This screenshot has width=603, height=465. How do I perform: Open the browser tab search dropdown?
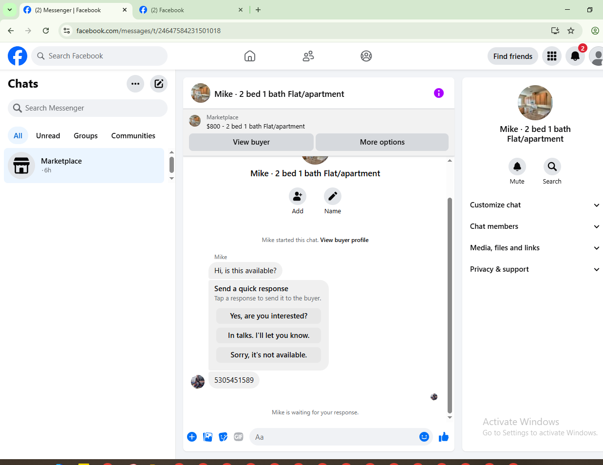click(x=10, y=10)
